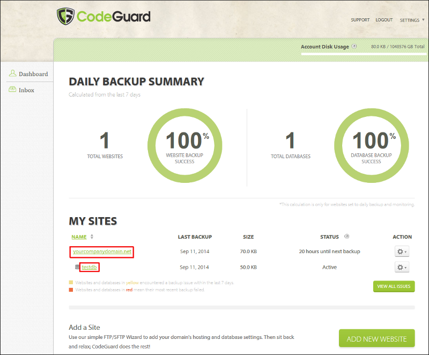The image size is (429, 355).
Task: Open the yourcompanydomain.net site link
Action: [x=102, y=252]
